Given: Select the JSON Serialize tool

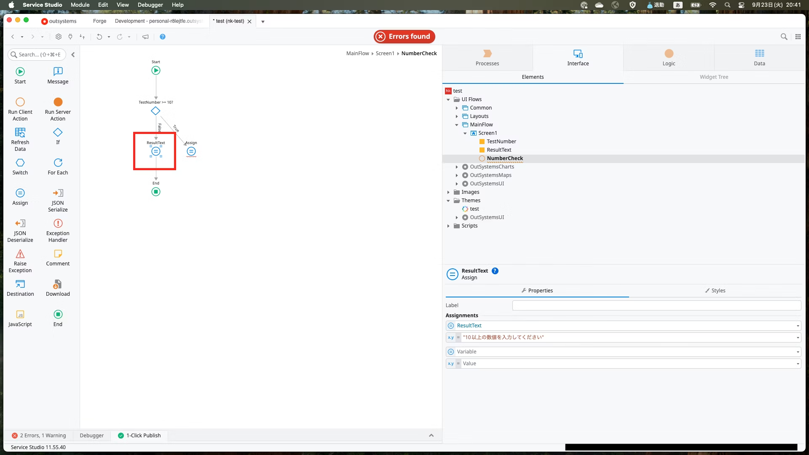Looking at the screenshot, I should (x=58, y=193).
